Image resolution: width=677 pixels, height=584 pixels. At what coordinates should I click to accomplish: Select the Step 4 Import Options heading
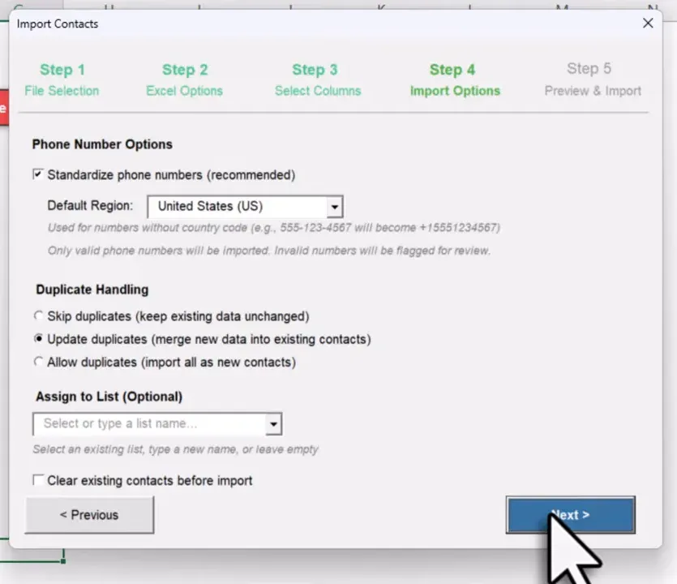[454, 79]
